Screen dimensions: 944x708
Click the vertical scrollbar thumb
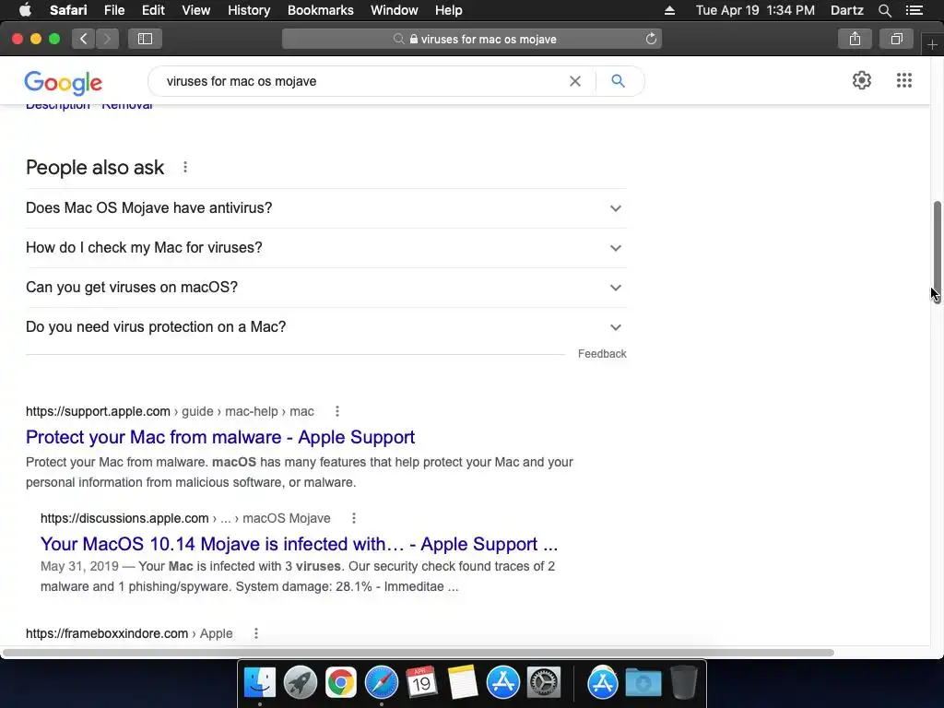[x=938, y=253]
